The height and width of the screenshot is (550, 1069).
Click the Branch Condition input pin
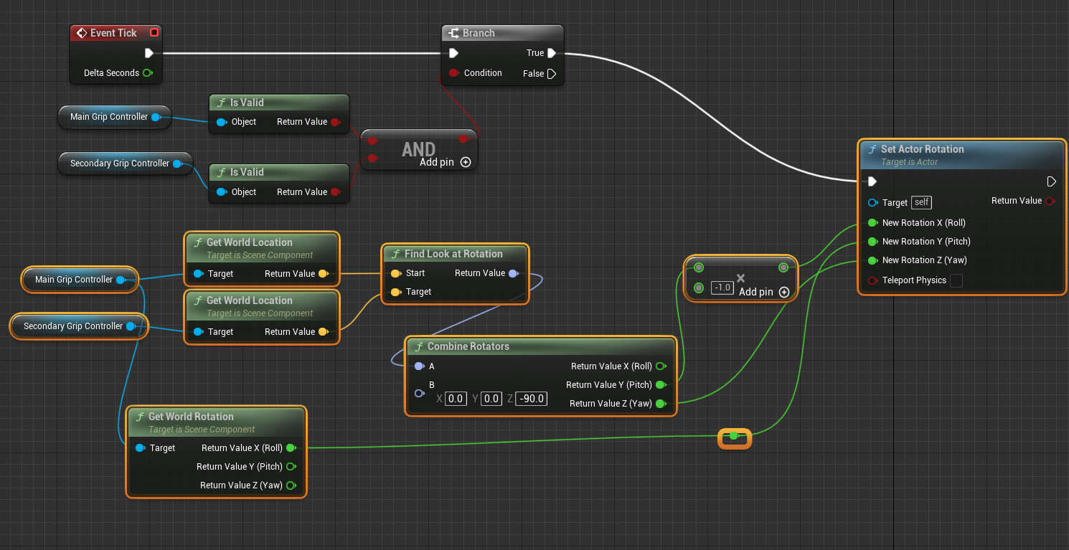(453, 73)
